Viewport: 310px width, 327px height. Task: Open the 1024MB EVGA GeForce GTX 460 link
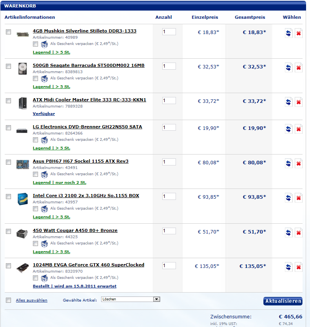point(89,265)
